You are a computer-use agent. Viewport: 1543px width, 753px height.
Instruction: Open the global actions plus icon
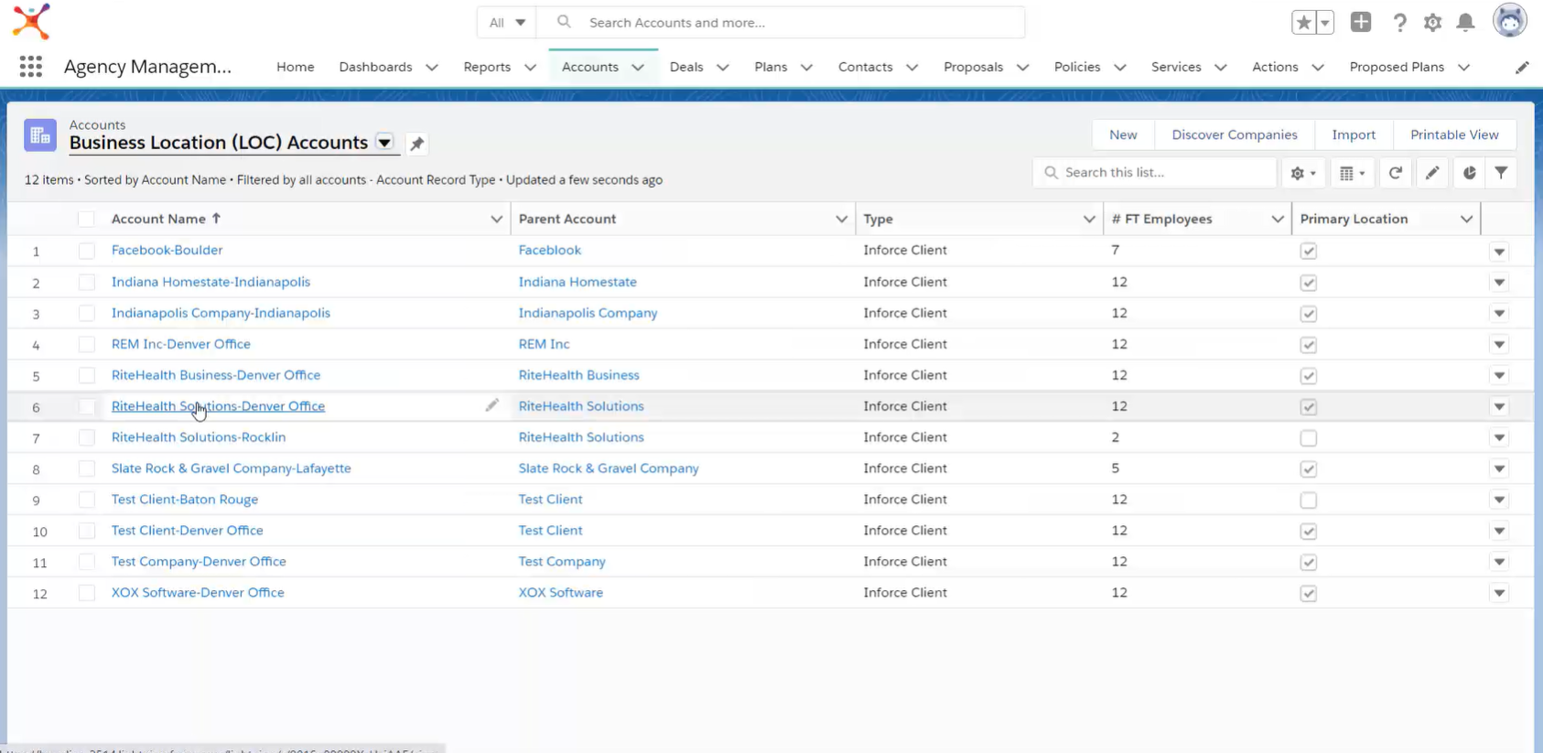pos(1361,22)
